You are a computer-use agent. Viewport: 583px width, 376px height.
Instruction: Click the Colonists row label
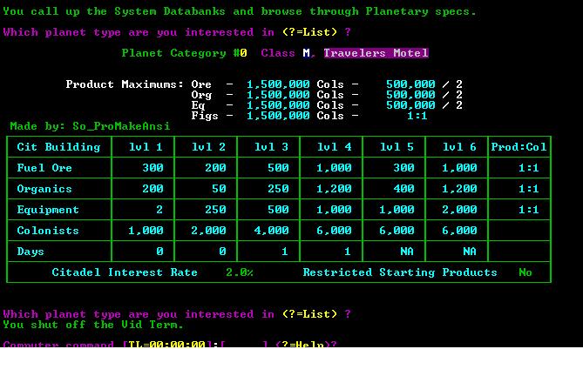coord(48,231)
